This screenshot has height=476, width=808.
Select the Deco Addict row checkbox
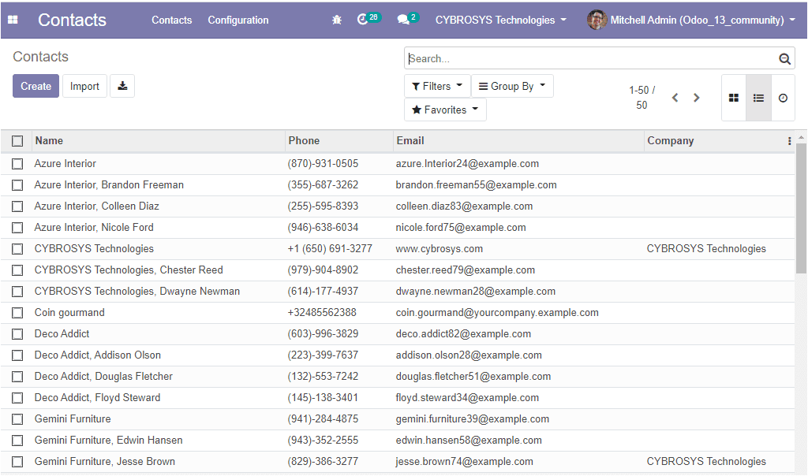coord(17,334)
